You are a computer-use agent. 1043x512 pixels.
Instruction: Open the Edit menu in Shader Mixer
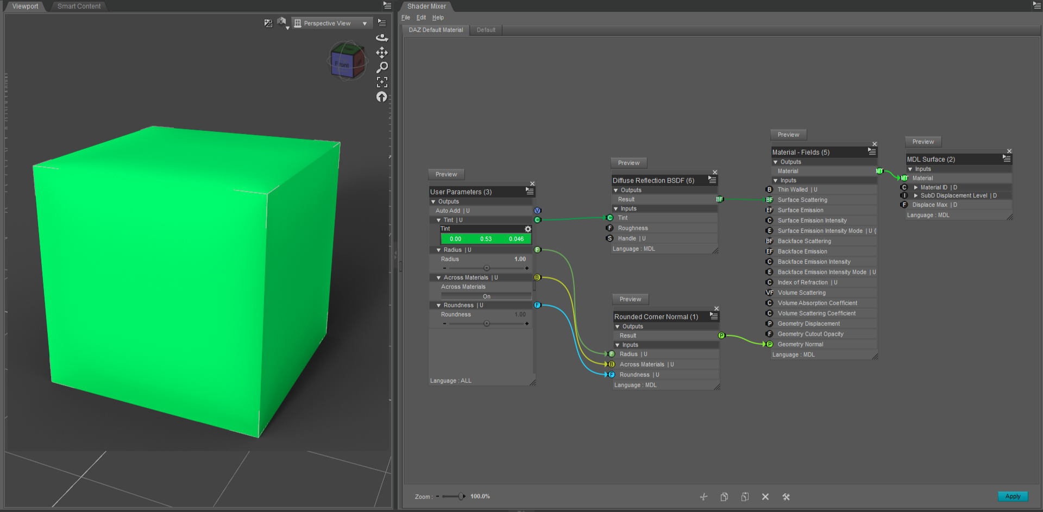click(421, 17)
